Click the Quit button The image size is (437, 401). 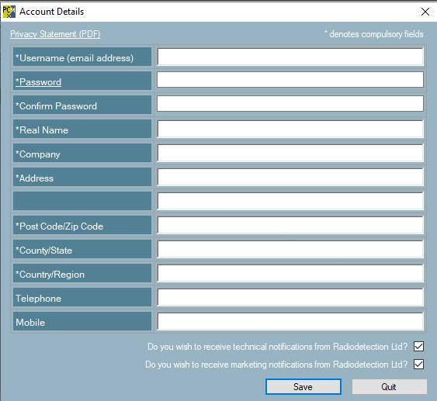click(x=389, y=386)
